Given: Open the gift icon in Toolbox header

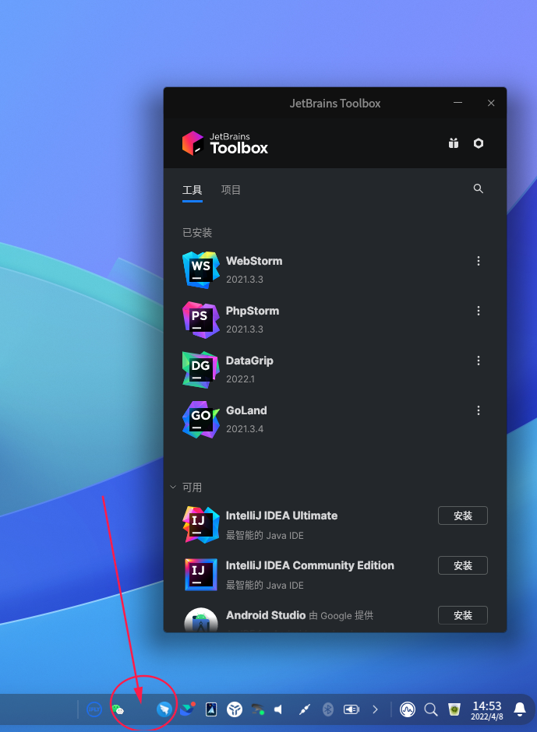Looking at the screenshot, I should tap(454, 143).
